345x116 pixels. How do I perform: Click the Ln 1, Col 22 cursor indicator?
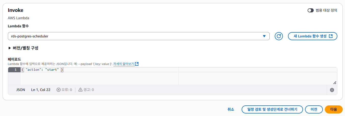(41, 90)
